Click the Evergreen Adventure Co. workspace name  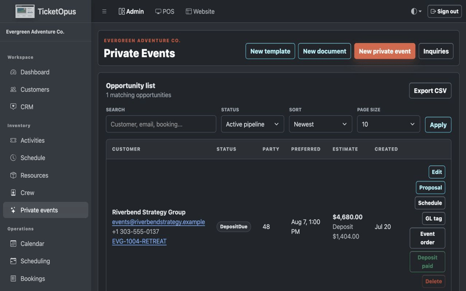pos(35,32)
